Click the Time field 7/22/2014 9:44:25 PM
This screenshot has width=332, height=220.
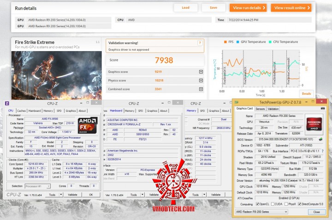point(269,20)
